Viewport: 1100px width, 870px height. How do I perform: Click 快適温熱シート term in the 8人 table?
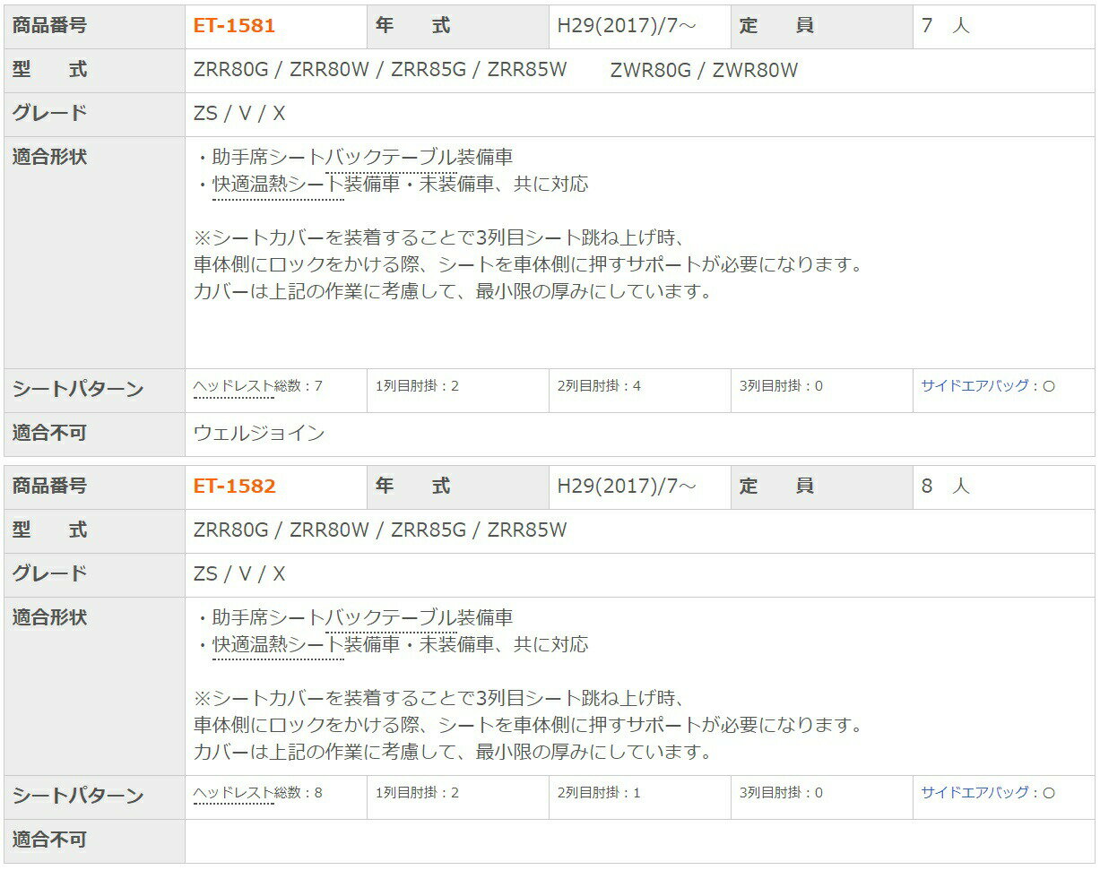point(278,645)
